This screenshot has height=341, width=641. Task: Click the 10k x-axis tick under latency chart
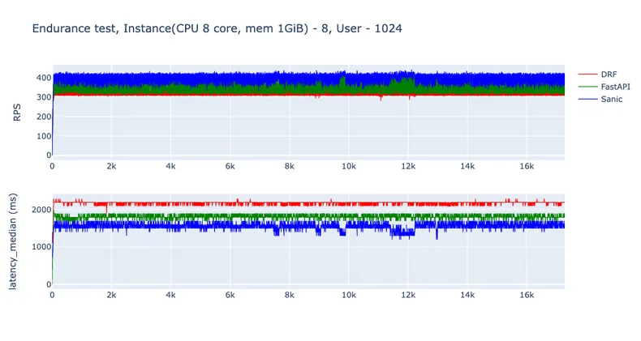coord(348,295)
